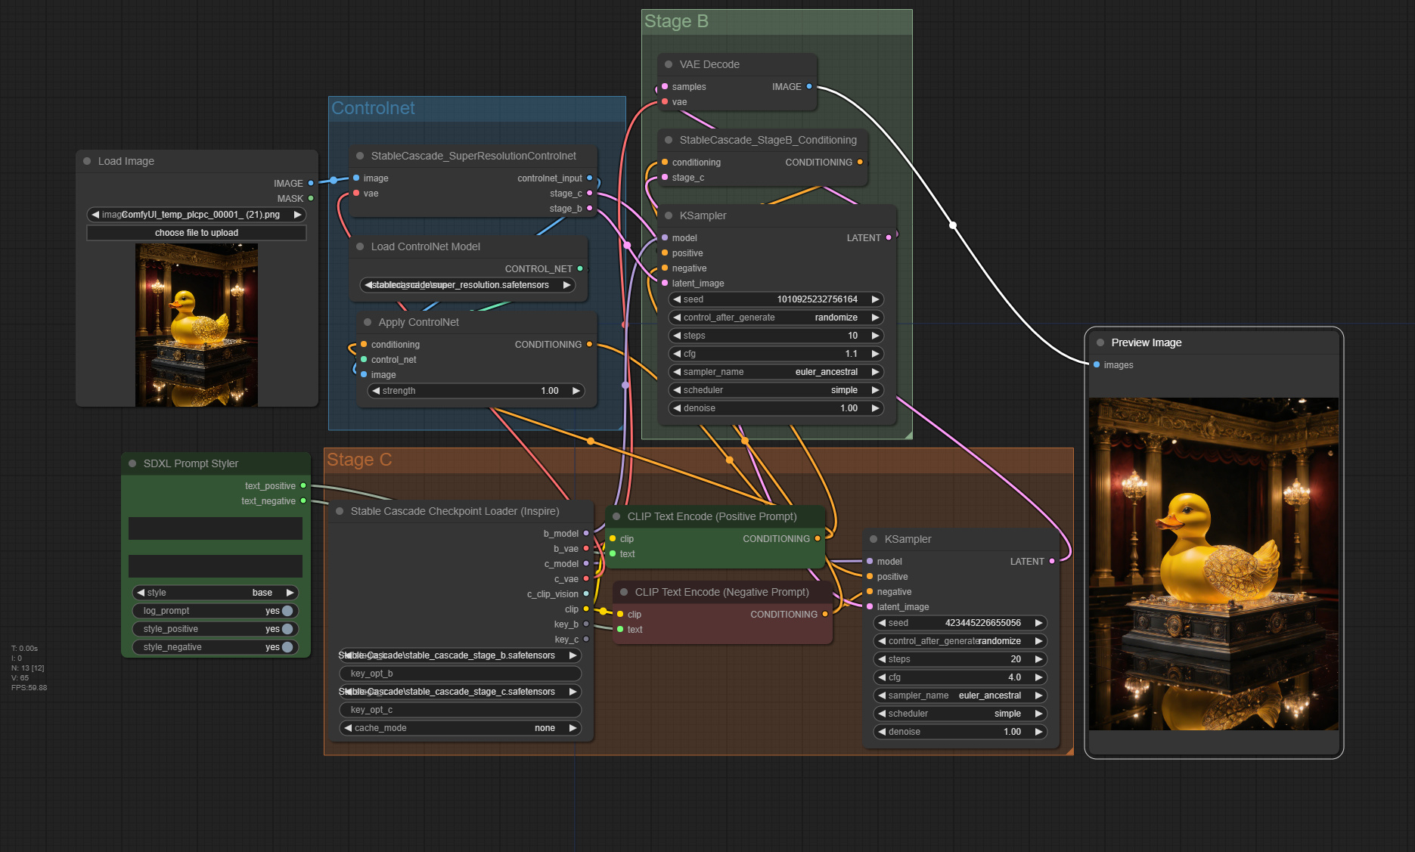The width and height of the screenshot is (1415, 852).
Task: Collapse the VAE Decode node dot
Action: click(x=669, y=64)
